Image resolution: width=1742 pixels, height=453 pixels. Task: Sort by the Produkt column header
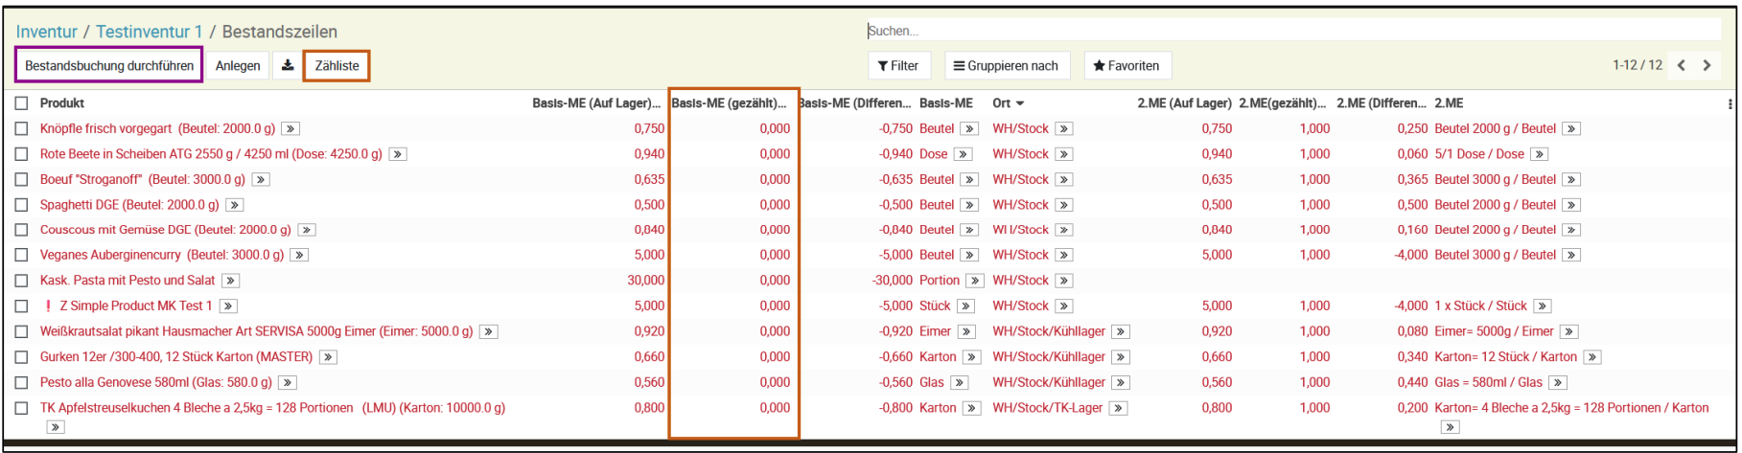coord(62,102)
